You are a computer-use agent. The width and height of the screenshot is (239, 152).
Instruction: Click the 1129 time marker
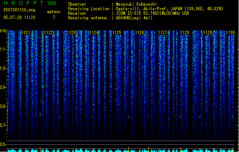[x=207, y=33]
